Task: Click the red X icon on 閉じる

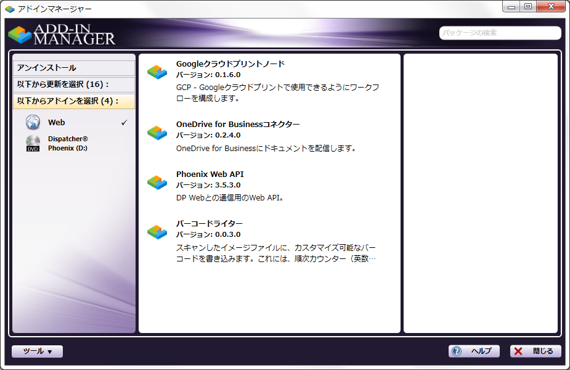Action: point(518,351)
